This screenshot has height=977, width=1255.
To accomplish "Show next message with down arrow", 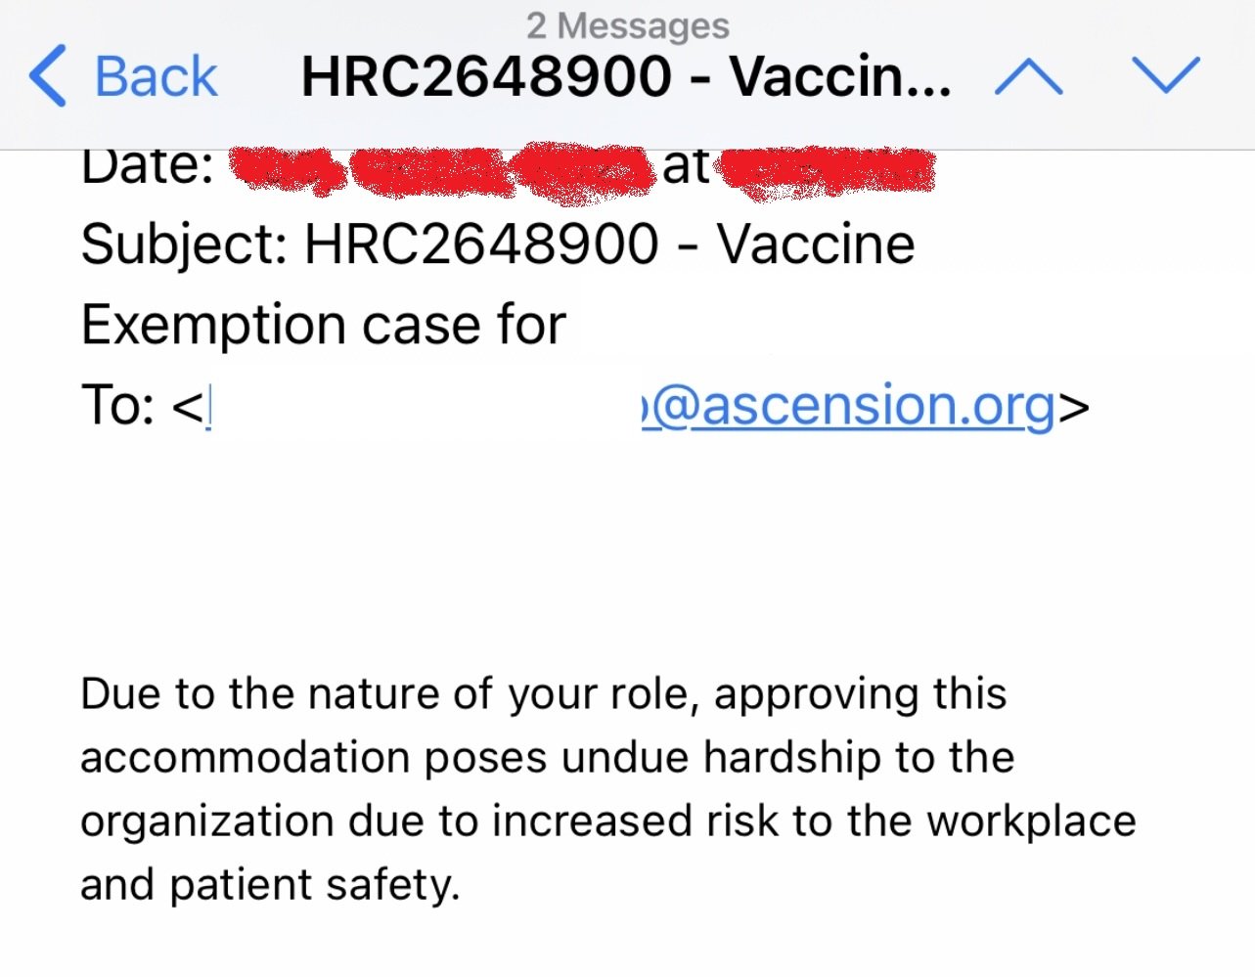I will coord(1165,74).
